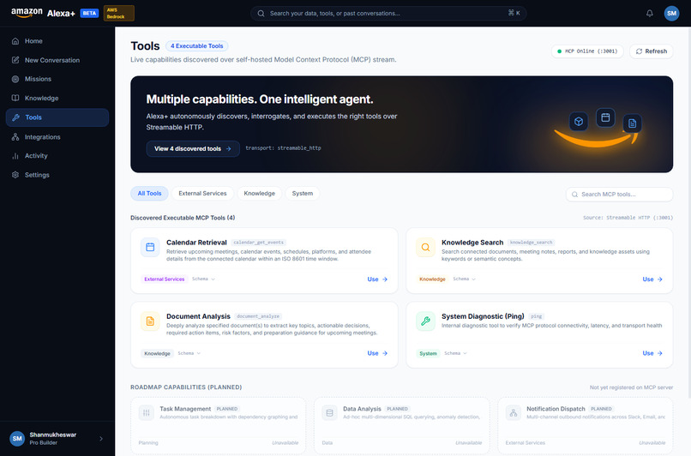Click the MCP Online status pill
Image resolution: width=691 pixels, height=456 pixels.
point(587,51)
